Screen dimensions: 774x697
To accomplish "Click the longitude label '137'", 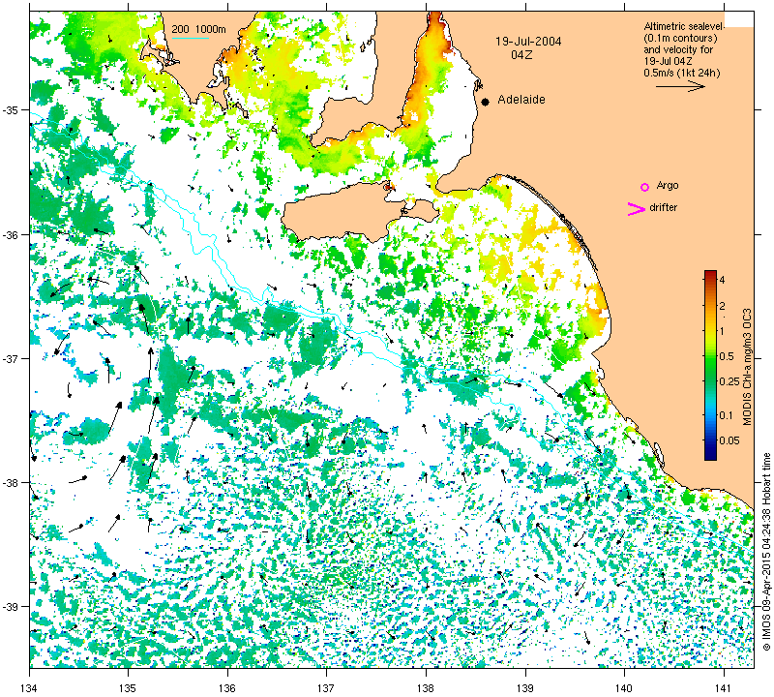I will point(326,687).
